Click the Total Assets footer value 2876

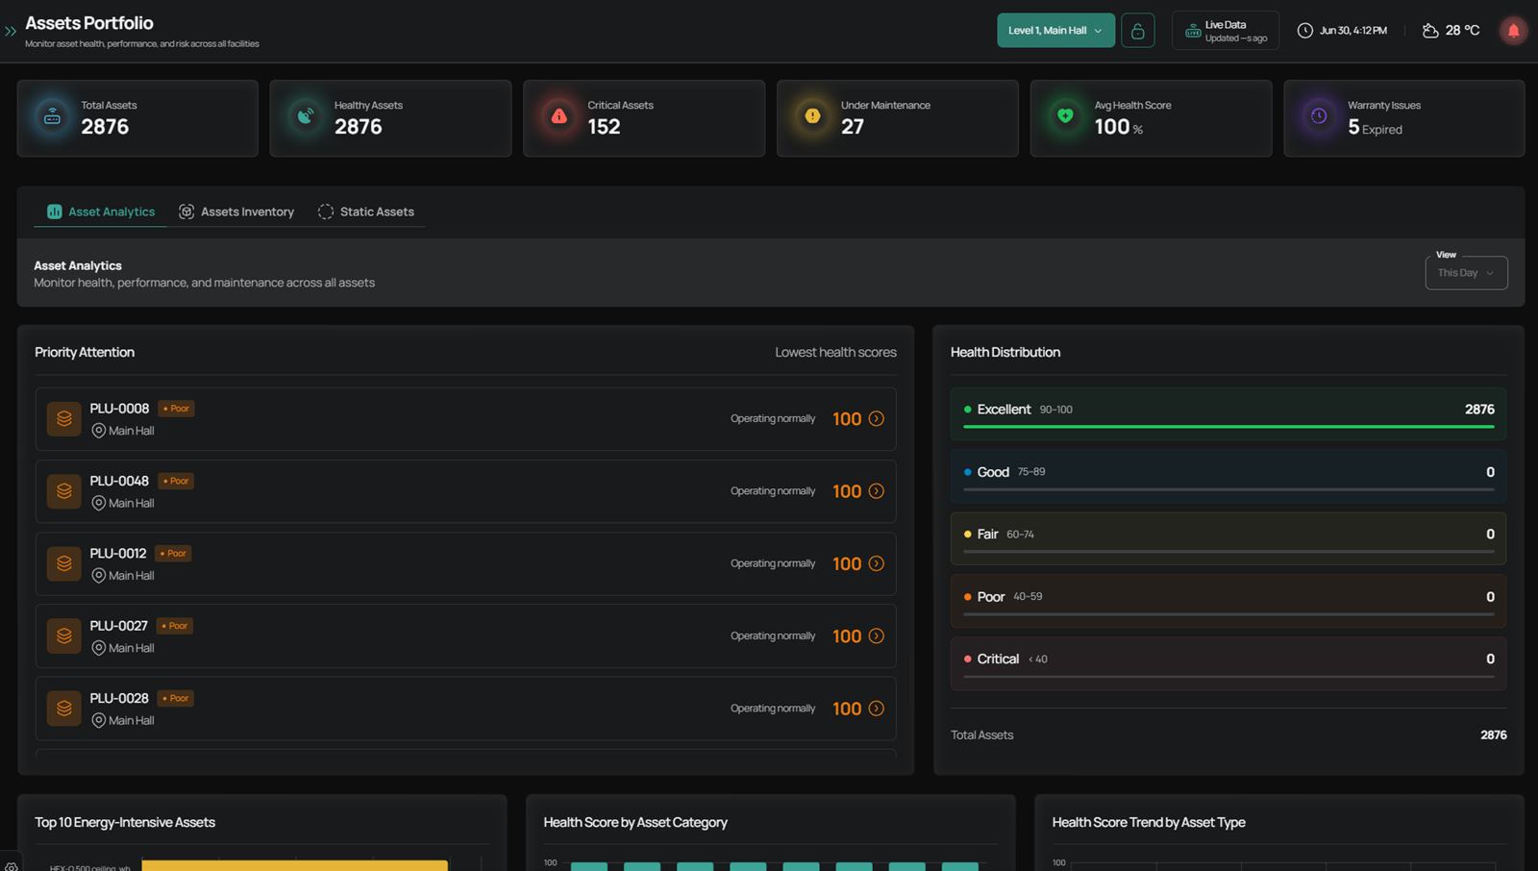[x=1493, y=735]
